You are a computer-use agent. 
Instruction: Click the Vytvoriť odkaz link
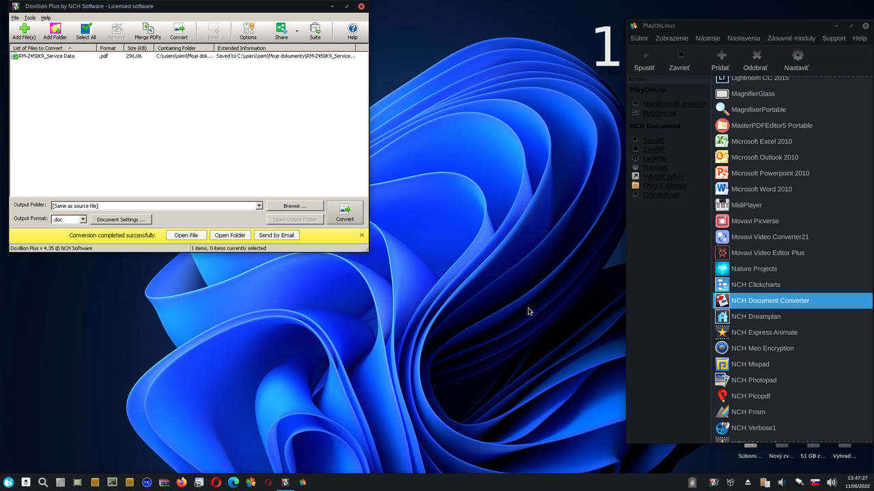(x=663, y=177)
